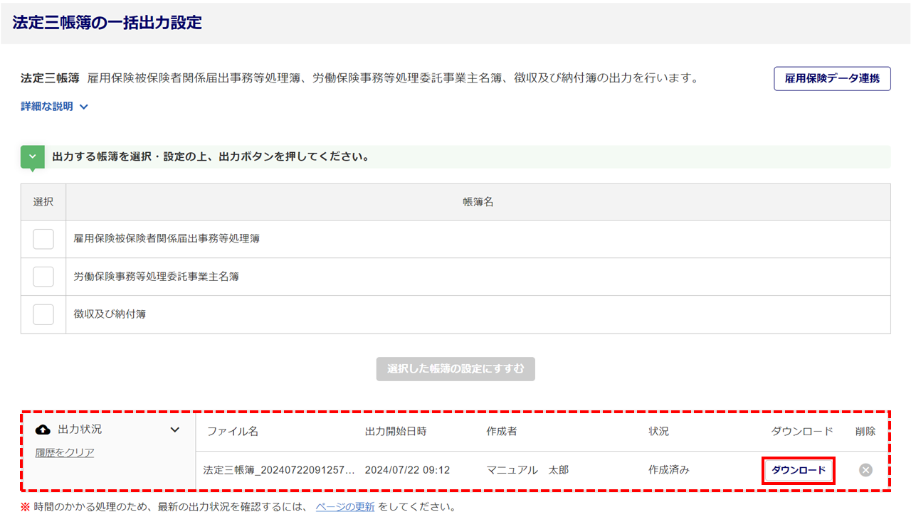Click 選択した帳簿の設定にすすむ button
The image size is (911, 517).
pyautogui.click(x=455, y=369)
